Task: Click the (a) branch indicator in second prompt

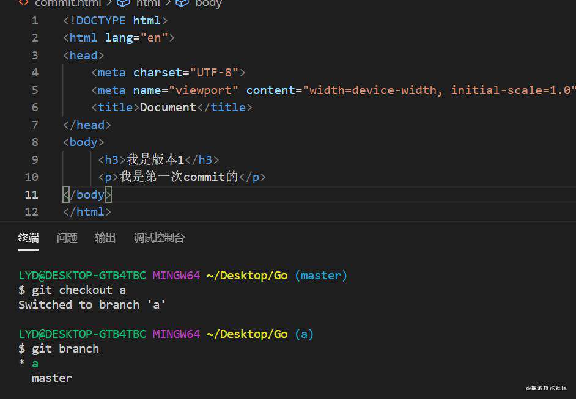Action: [x=304, y=334]
